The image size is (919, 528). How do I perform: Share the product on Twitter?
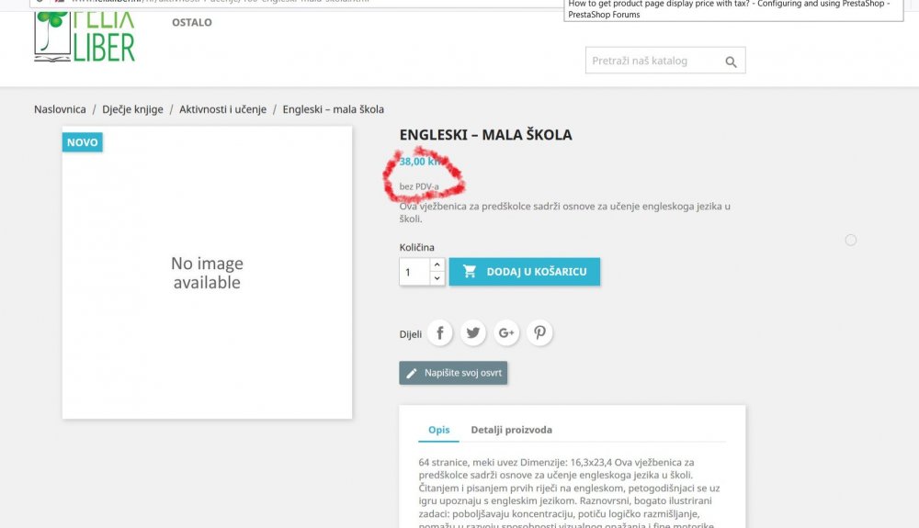point(473,333)
